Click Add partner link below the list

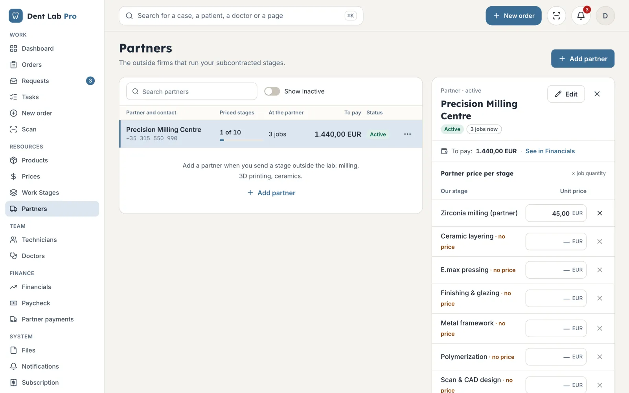coord(271,193)
